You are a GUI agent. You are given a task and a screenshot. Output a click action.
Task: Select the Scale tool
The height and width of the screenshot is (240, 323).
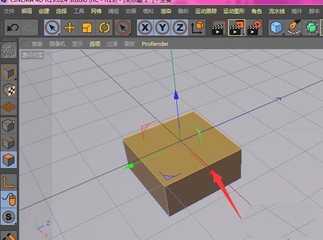coord(87,27)
